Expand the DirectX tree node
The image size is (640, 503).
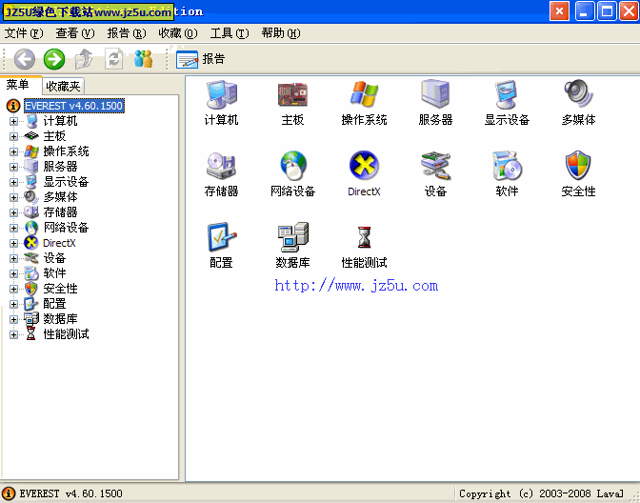13,243
